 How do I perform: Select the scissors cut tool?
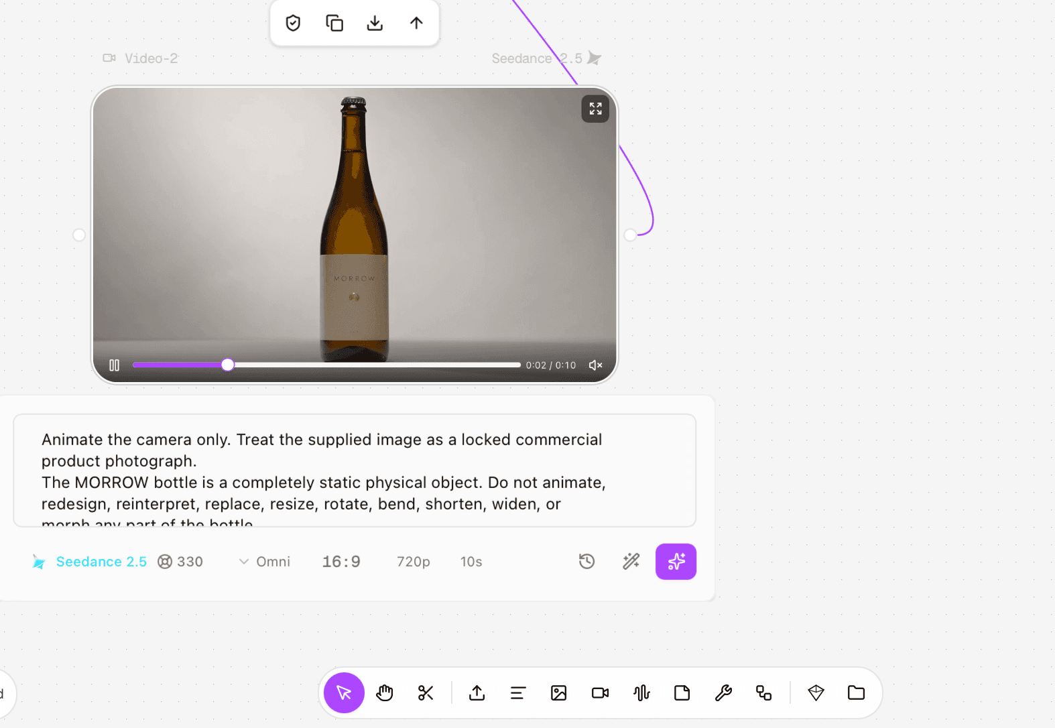click(426, 693)
